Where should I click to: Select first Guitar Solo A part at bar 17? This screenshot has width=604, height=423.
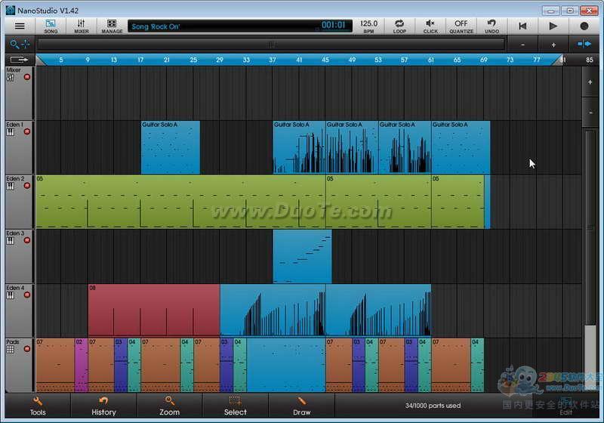[x=171, y=147]
